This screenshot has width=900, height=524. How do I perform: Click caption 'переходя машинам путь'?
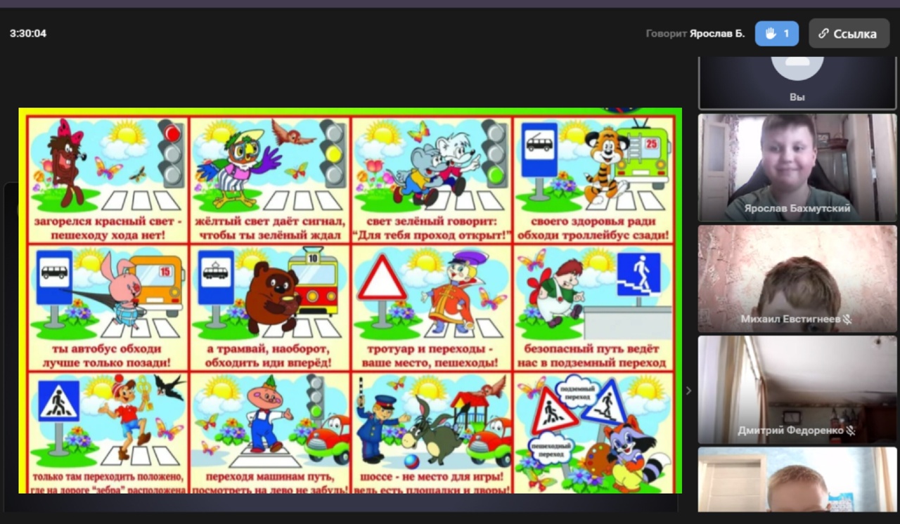(270, 477)
